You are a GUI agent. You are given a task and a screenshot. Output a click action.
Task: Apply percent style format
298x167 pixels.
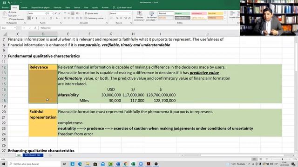point(117,18)
